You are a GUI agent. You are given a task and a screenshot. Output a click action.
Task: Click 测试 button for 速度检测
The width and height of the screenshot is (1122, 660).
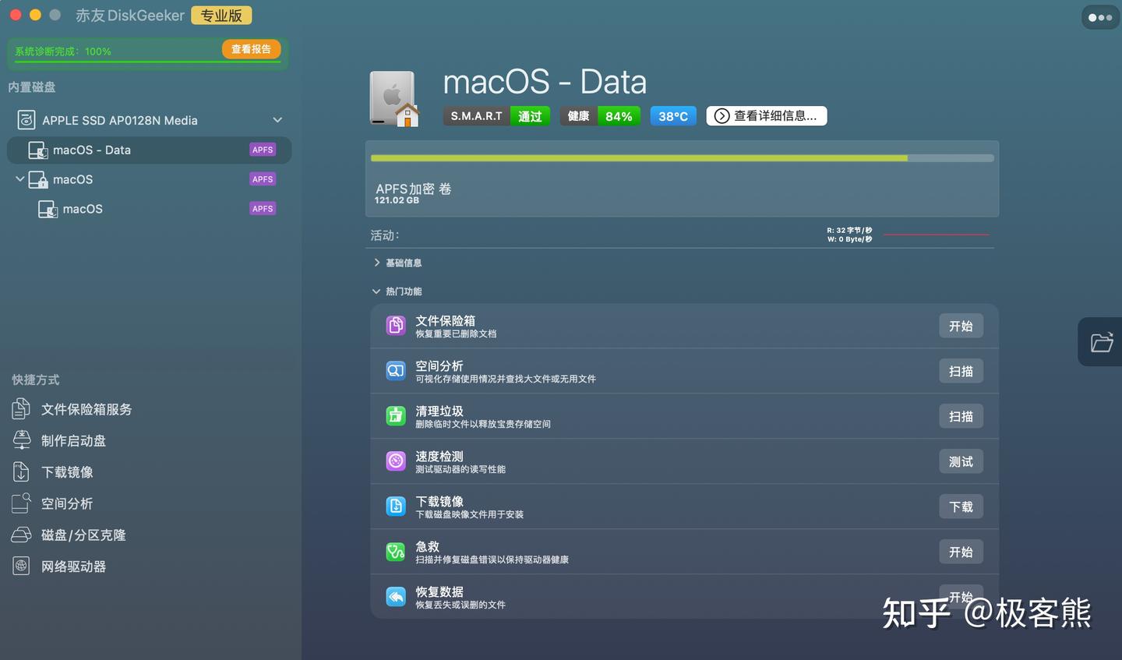point(961,461)
